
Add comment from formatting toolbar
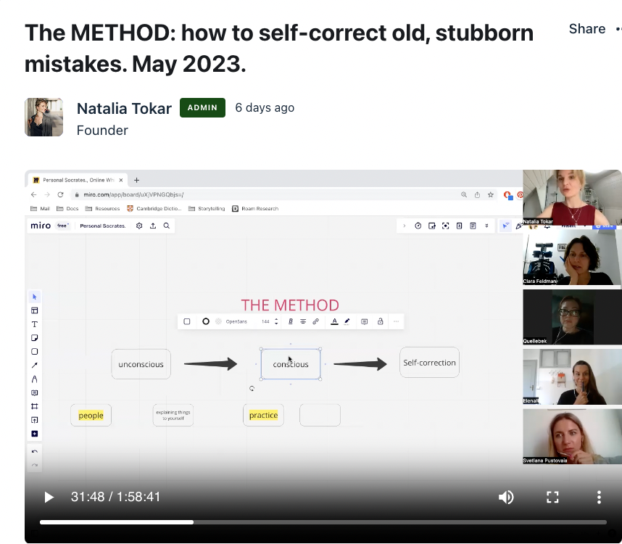(x=365, y=321)
